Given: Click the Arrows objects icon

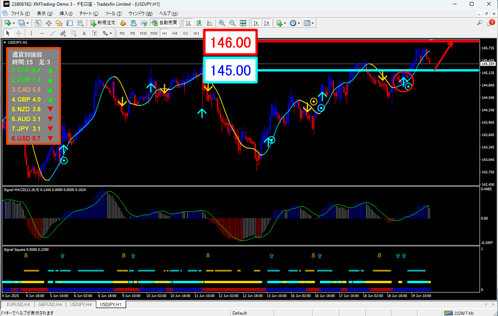Looking at the screenshot, I should [105, 33].
